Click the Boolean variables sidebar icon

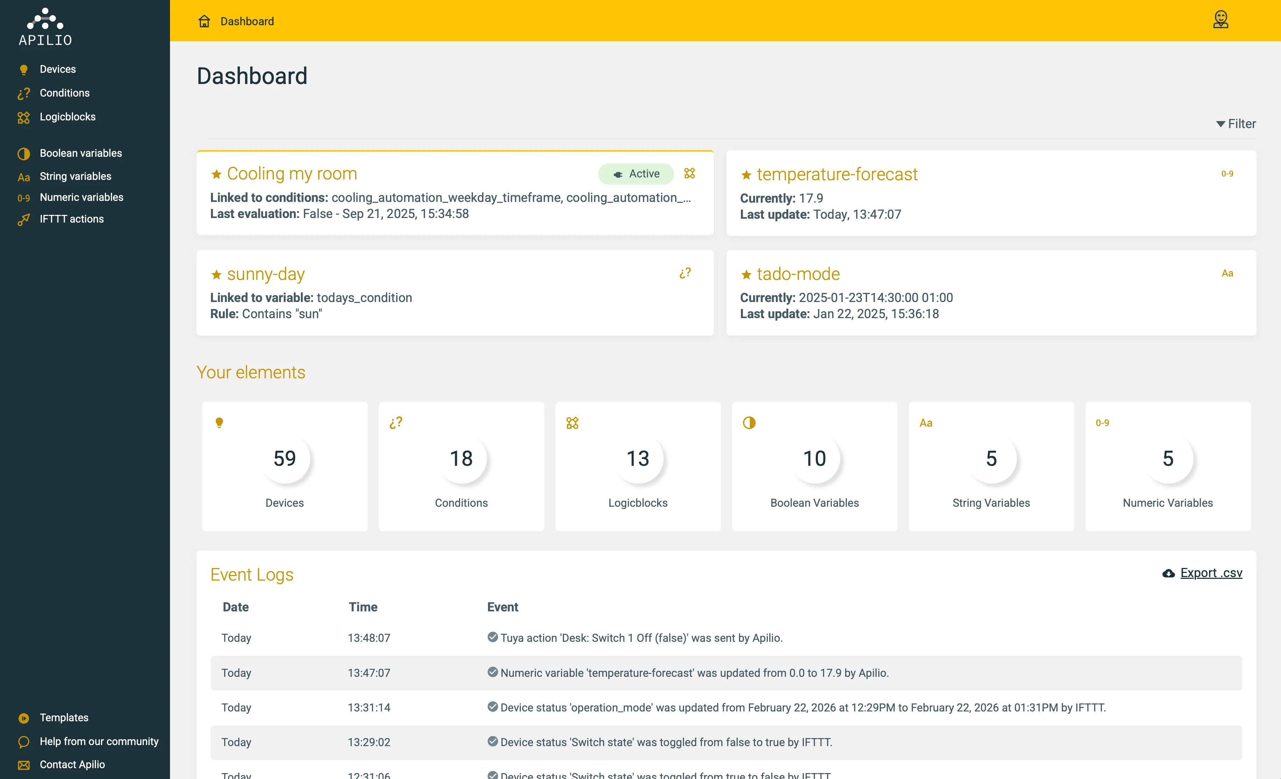click(x=23, y=153)
